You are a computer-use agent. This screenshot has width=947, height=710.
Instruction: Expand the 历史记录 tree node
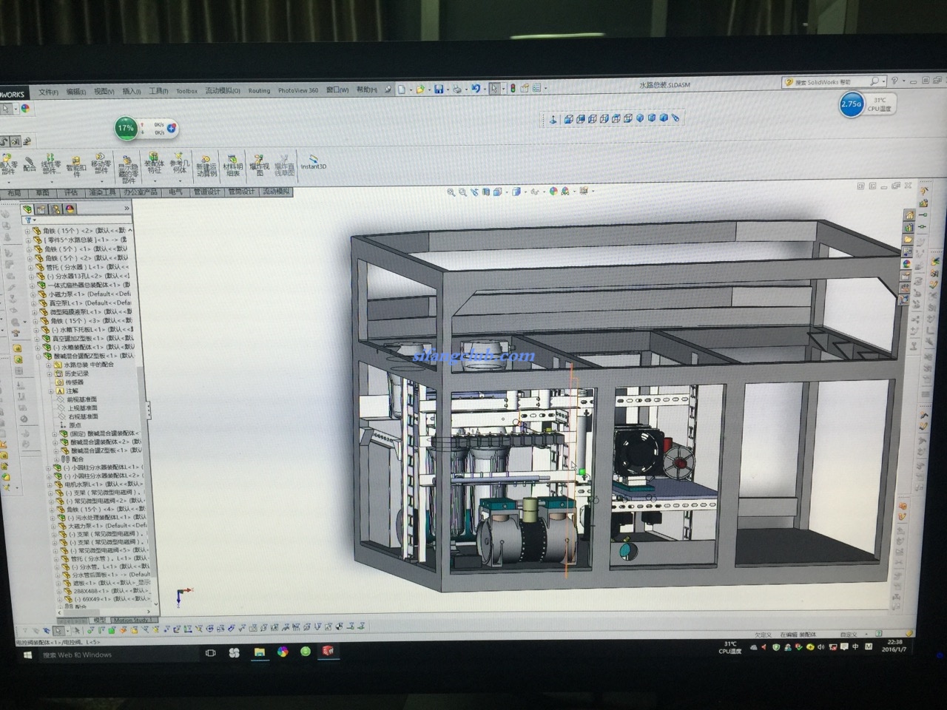tap(50, 373)
